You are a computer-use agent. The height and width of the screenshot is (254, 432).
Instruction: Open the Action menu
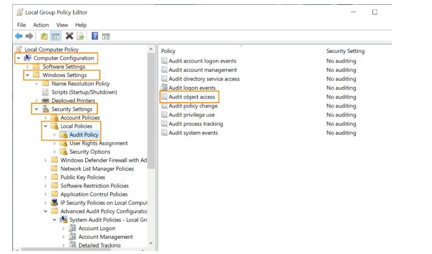pyautogui.click(x=41, y=25)
